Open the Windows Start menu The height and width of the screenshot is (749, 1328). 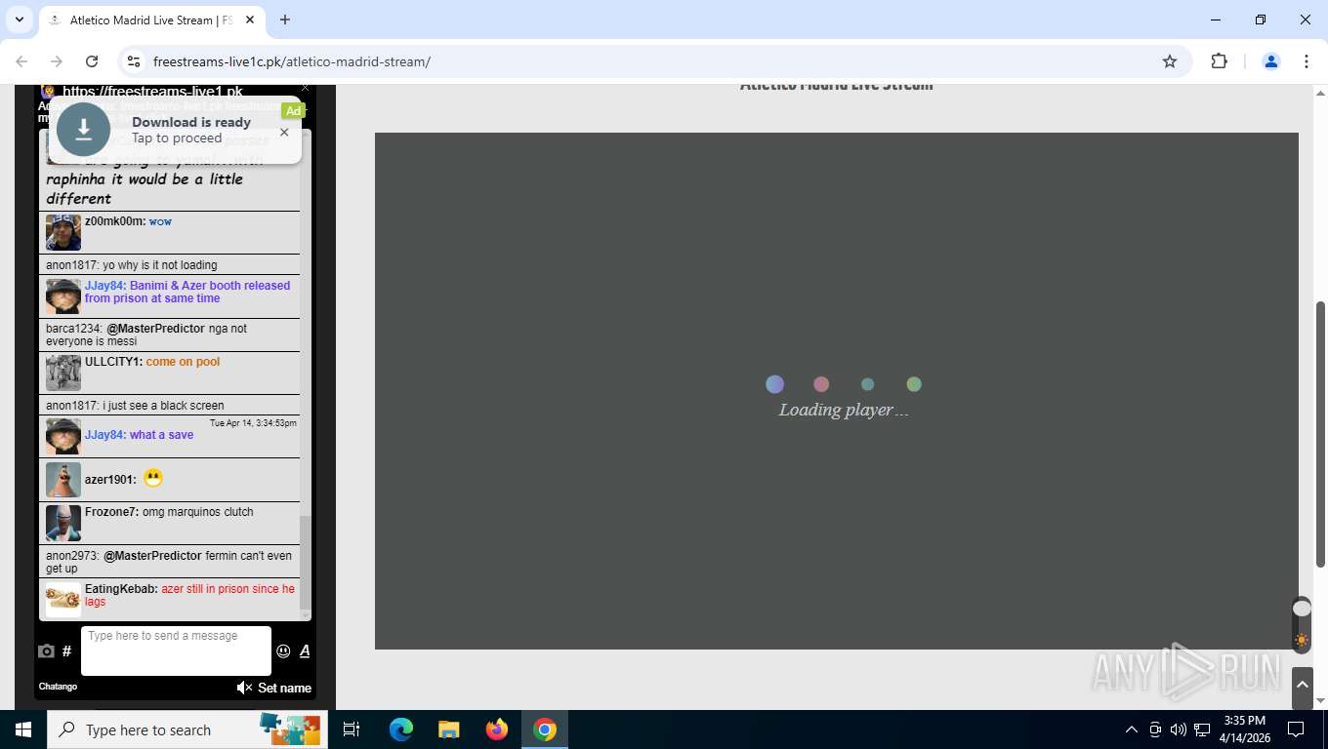click(23, 729)
